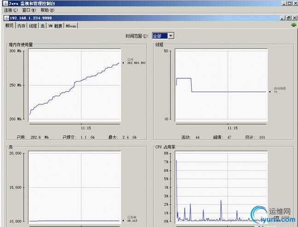
Task: Expand the 时间范围 dropdown arrow
Action: tap(171, 36)
